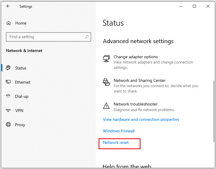Click 'For the networks you connect to' description

tap(156, 88)
